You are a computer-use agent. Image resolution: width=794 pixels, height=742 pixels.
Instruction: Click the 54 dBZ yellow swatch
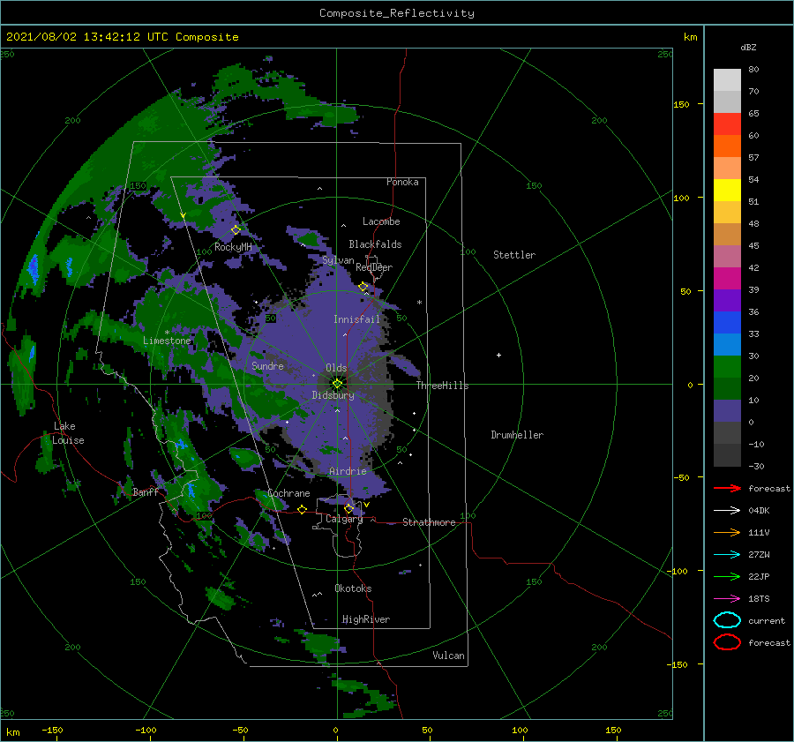point(727,190)
